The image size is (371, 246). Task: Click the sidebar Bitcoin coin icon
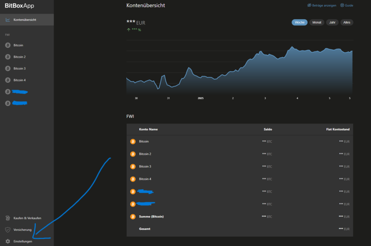pyautogui.click(x=8, y=45)
